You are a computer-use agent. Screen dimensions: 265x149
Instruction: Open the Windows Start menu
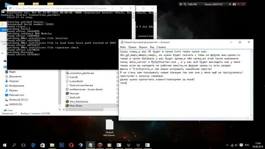click(x=5, y=145)
